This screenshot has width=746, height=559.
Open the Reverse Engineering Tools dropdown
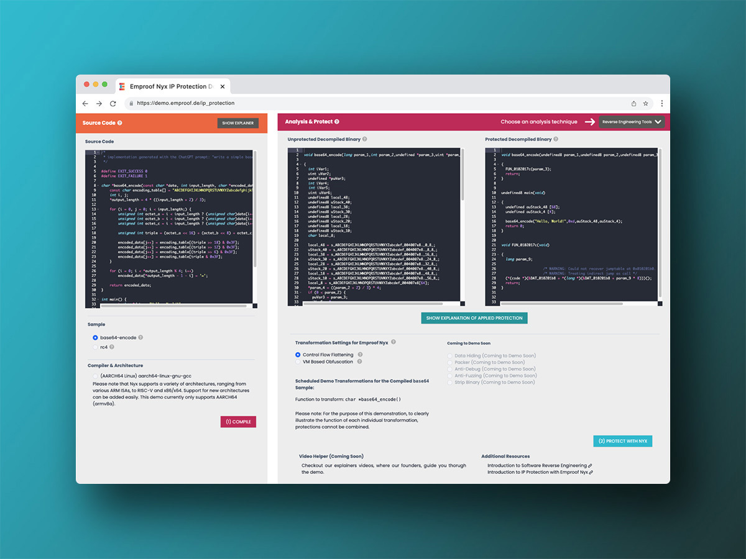pos(632,122)
